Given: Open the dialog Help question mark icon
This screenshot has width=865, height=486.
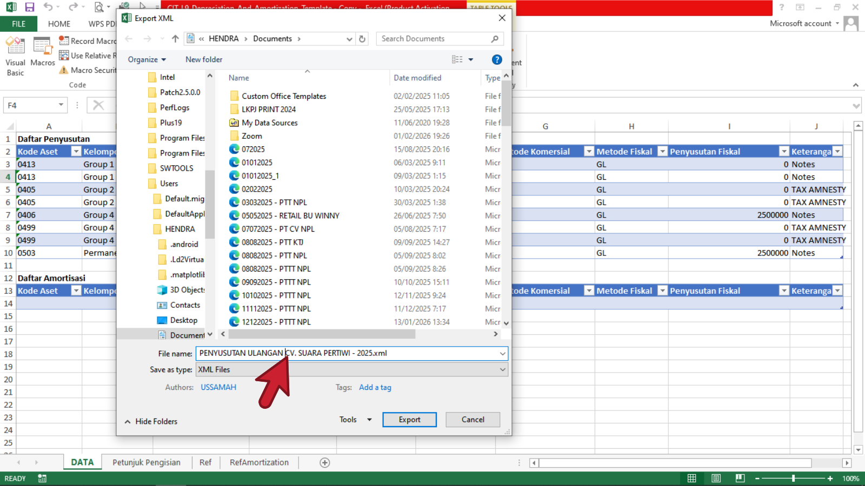Looking at the screenshot, I should point(497,59).
